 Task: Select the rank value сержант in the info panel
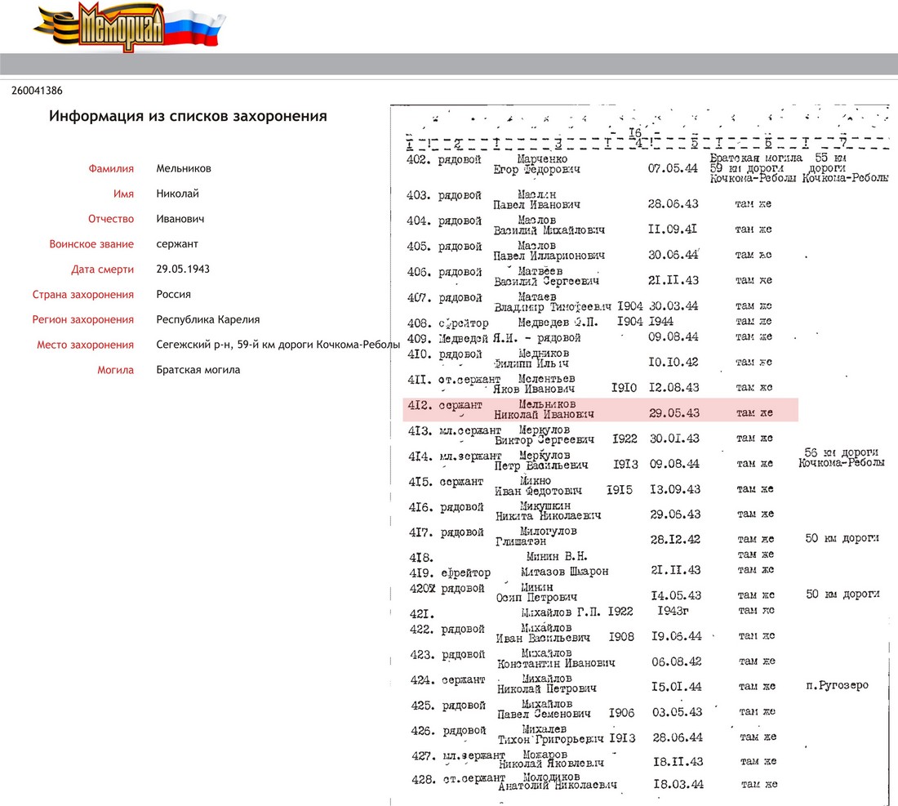177,244
